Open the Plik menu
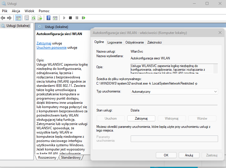Viewport: 226px width, 168px height. click(5, 11)
